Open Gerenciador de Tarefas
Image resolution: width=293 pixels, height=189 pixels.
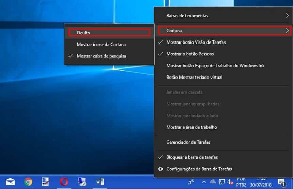pos(223,142)
